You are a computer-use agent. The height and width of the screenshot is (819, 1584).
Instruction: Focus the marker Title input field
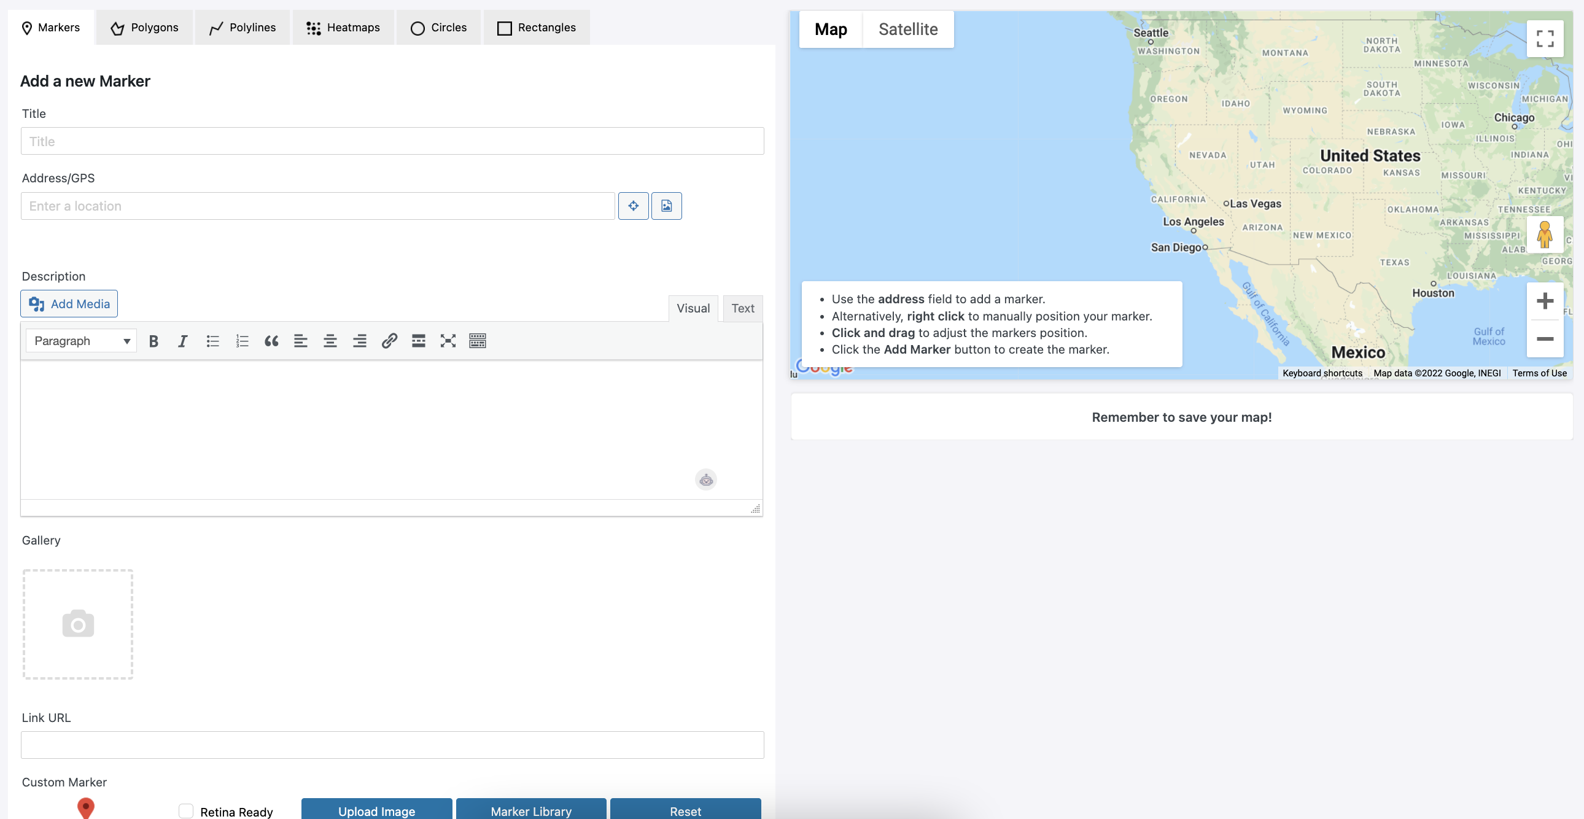click(x=392, y=141)
